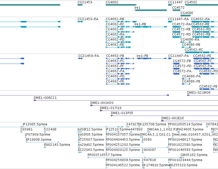
Task: Click the Ire1 gene feature
Action: [x=151, y=10]
